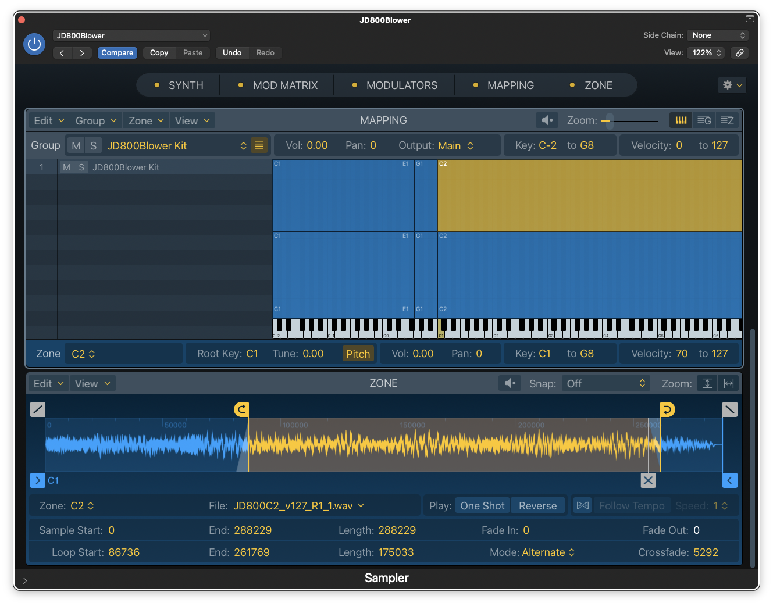The width and height of the screenshot is (773, 606).
Task: Click the vertical zoom icon in Zone
Action: [707, 383]
